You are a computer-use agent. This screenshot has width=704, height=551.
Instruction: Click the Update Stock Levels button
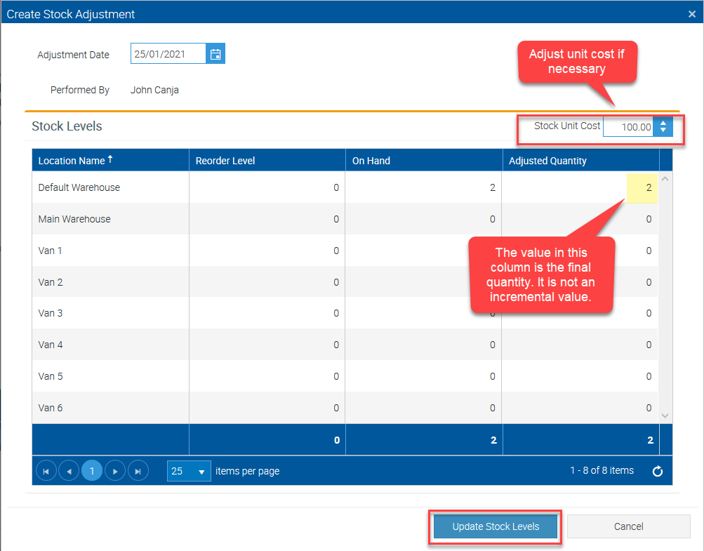(496, 526)
